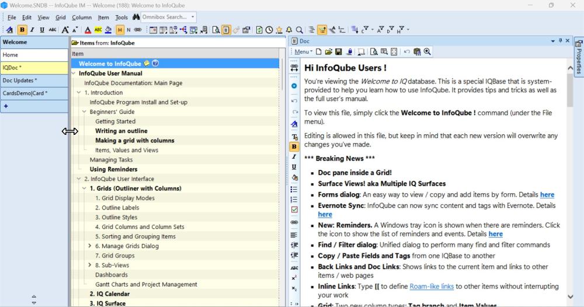Viewport: 584px width, 307px height.
Task: Collapse the 1. Introduction node
Action: tap(79, 92)
